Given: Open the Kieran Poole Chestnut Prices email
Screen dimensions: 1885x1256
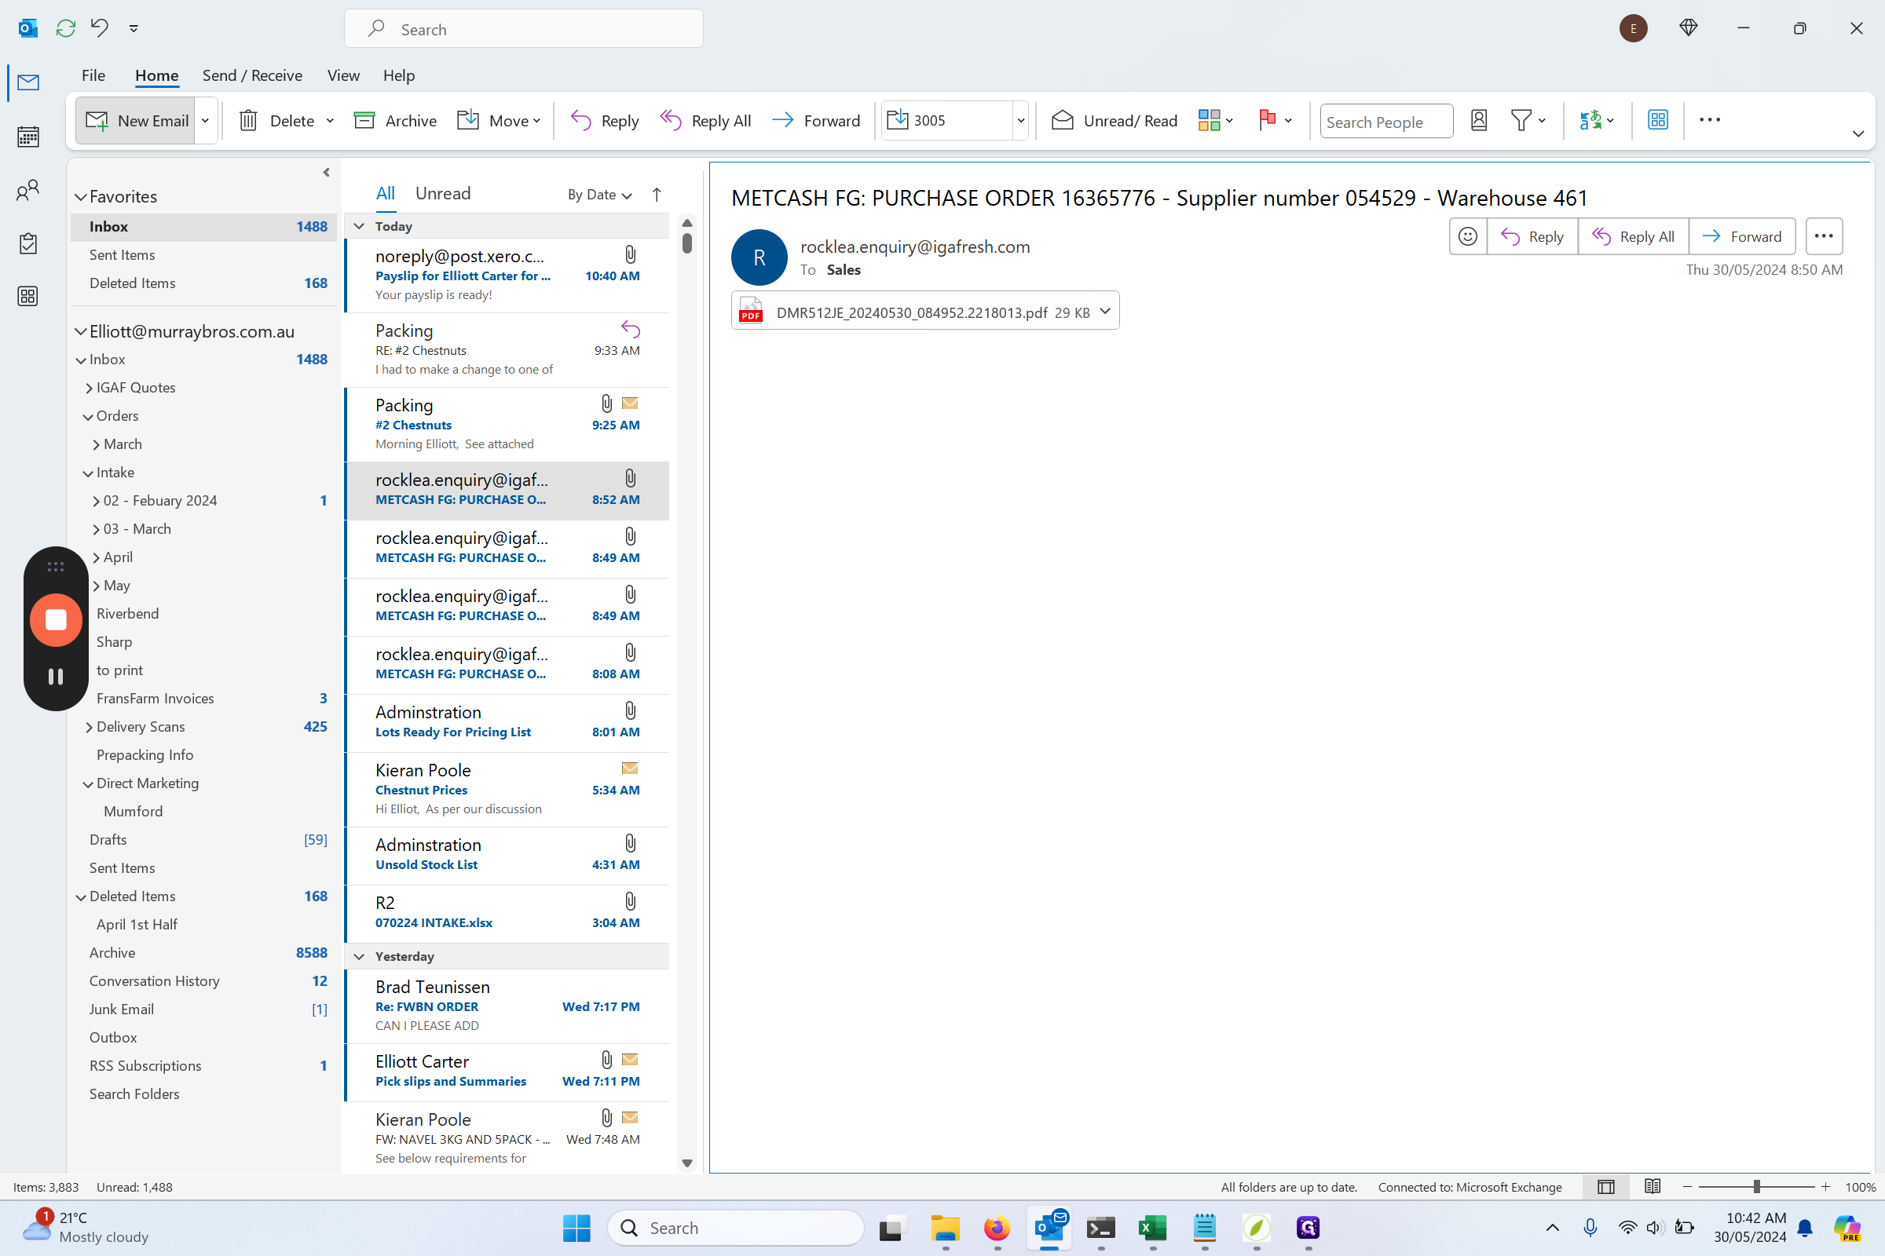Looking at the screenshot, I should click(507, 789).
